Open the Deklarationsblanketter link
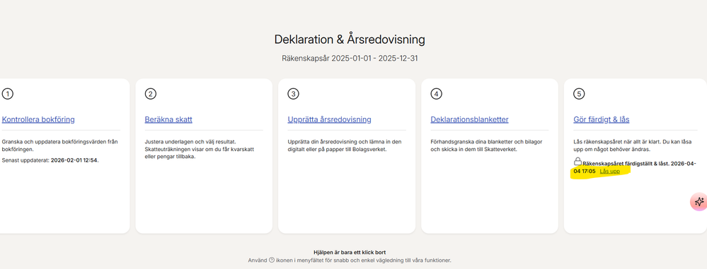Viewport: 707px width, 269px height. 469,119
